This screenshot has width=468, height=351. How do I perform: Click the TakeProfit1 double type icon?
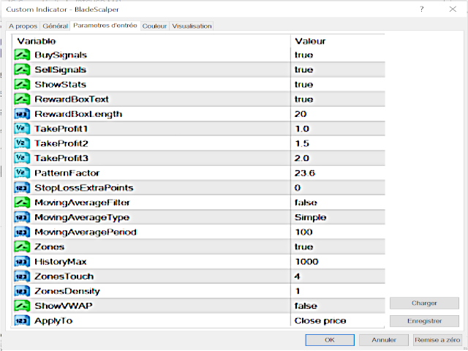click(x=21, y=129)
